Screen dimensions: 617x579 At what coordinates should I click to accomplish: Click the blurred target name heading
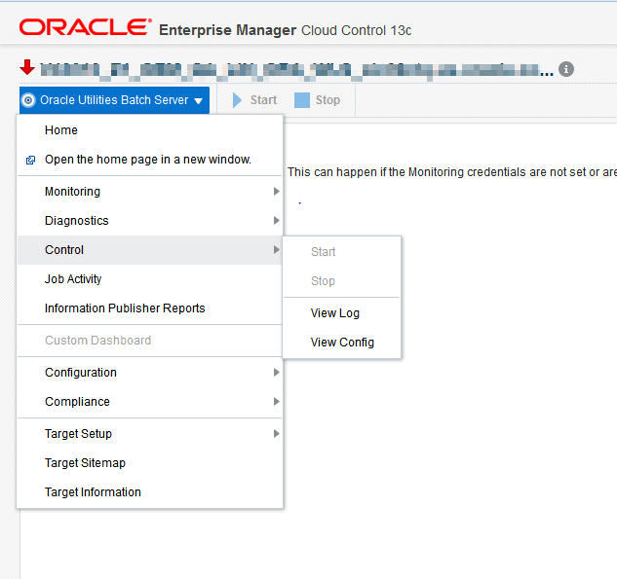pyautogui.click(x=296, y=70)
